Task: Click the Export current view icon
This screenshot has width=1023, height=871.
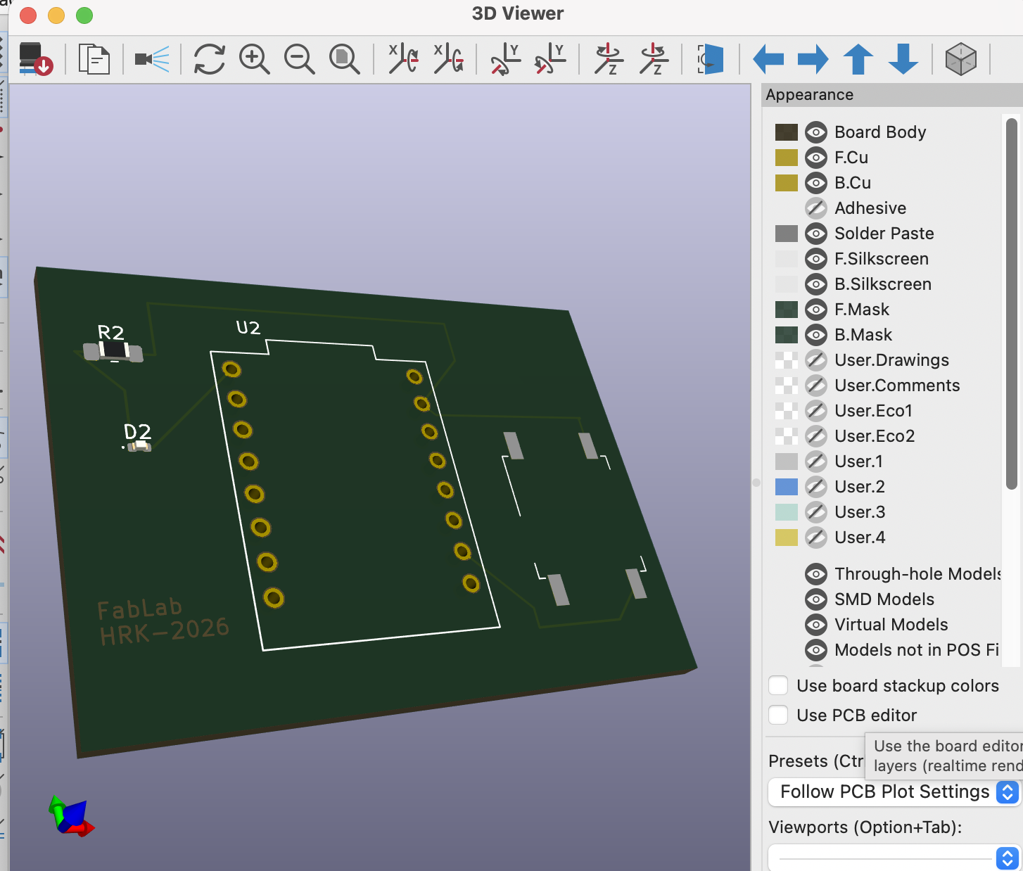Action: pos(35,59)
